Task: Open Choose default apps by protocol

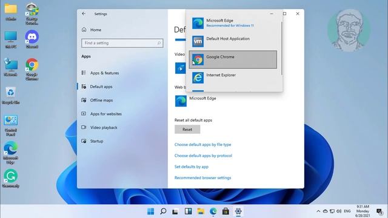Action: tap(203, 156)
